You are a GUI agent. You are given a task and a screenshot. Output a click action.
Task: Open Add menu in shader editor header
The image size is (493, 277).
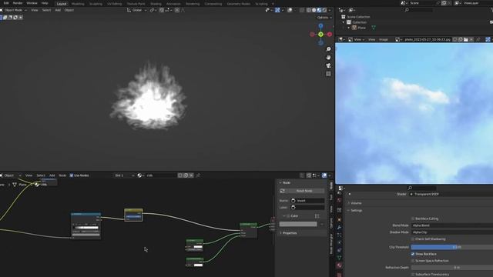tap(52, 175)
